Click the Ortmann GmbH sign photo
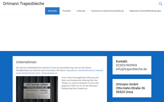The image size is (164, 102). (x=37, y=89)
